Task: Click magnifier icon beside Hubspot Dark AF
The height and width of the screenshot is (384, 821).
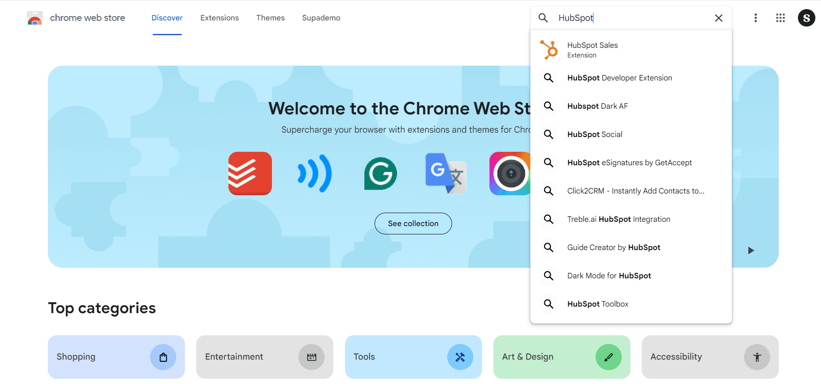Action: click(549, 106)
